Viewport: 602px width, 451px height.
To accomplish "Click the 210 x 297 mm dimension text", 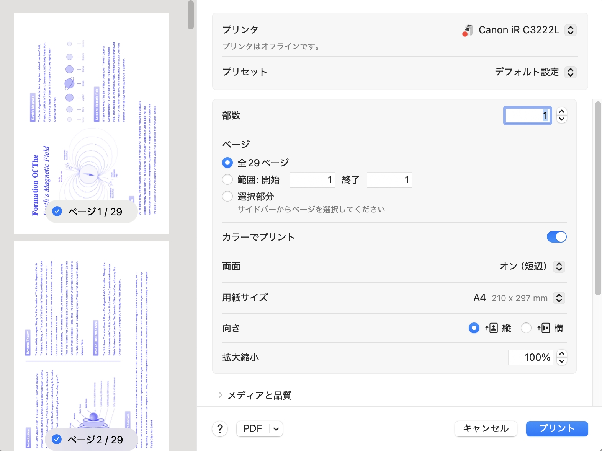I will coord(520,298).
